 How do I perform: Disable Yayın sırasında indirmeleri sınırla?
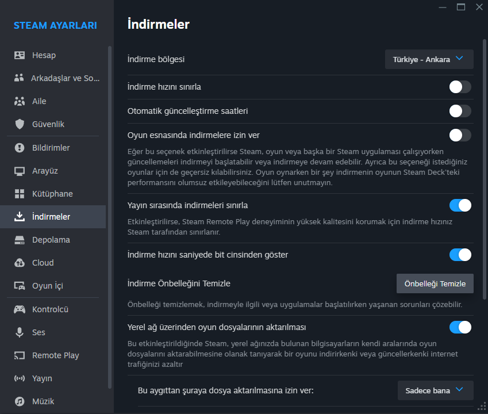[460, 205]
